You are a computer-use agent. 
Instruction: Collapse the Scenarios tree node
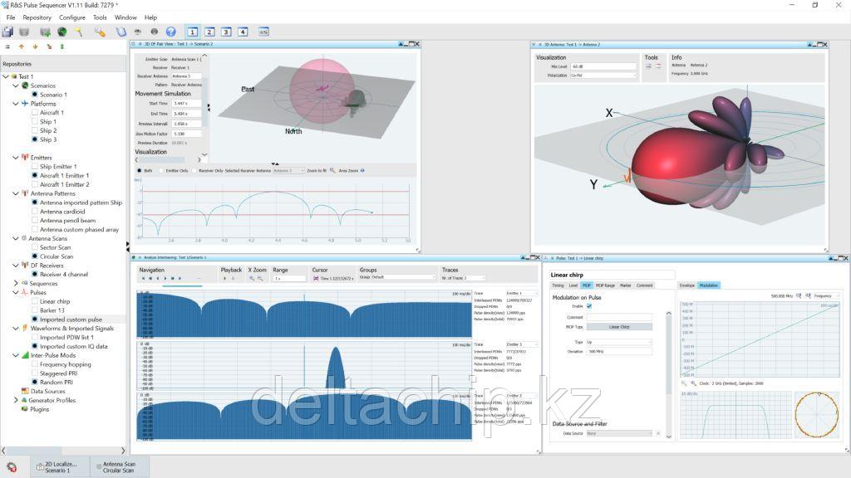[16, 85]
